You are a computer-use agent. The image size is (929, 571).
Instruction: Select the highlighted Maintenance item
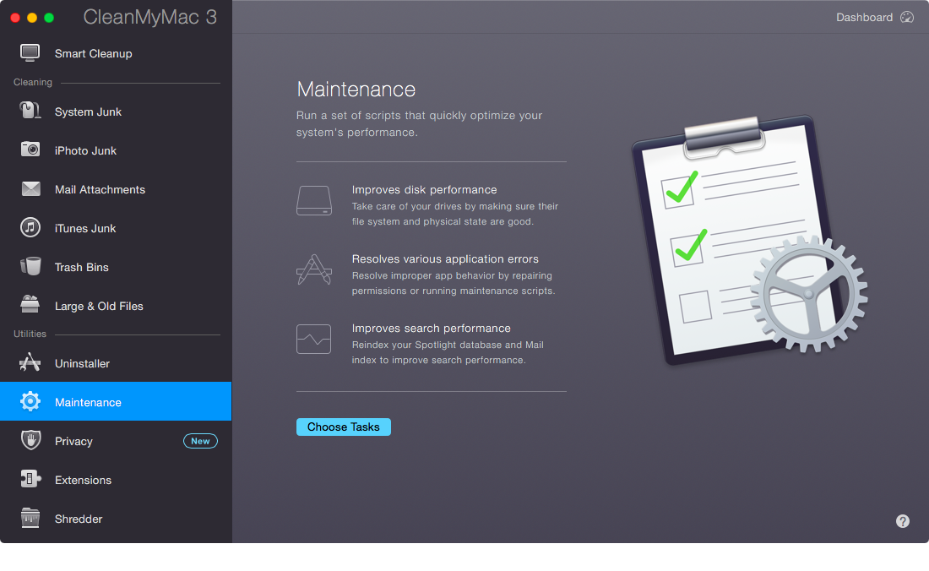(x=116, y=401)
